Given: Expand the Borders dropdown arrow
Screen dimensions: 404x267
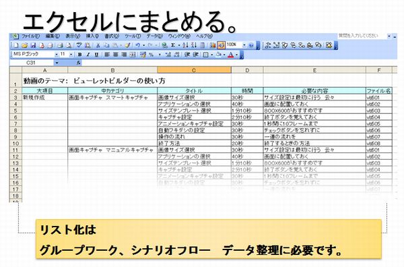Looking at the screenshot, I should click(x=212, y=55).
